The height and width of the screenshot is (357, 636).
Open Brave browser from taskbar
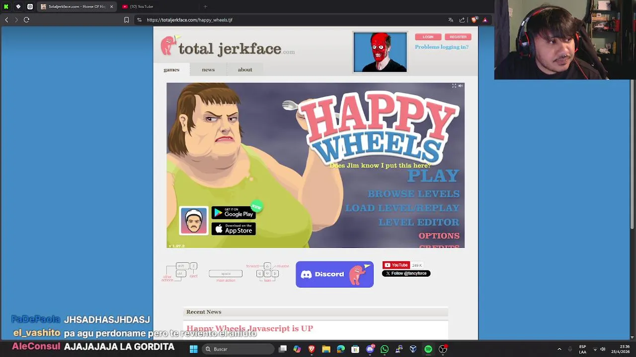pos(312,349)
